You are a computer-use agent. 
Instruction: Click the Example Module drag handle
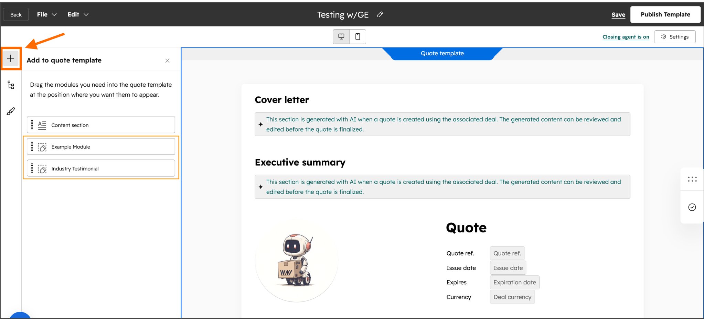(x=32, y=146)
